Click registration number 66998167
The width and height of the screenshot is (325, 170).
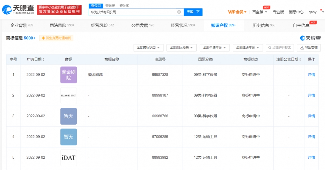(x=160, y=95)
